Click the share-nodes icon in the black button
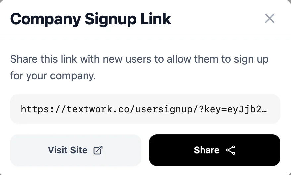 click(x=231, y=150)
